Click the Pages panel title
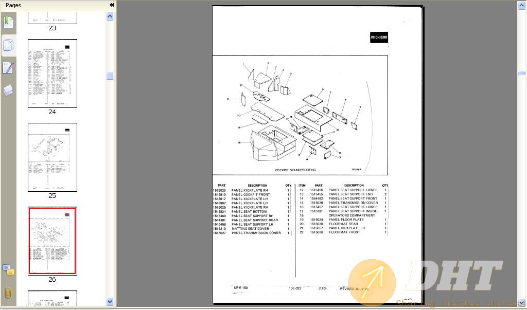 [13, 5]
